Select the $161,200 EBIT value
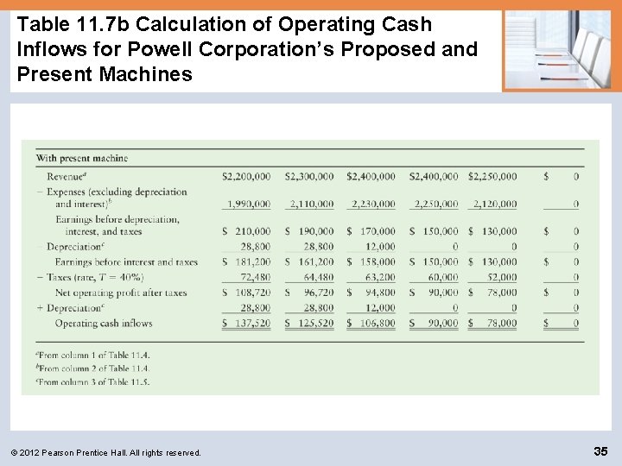The image size is (622, 466). tap(309, 262)
